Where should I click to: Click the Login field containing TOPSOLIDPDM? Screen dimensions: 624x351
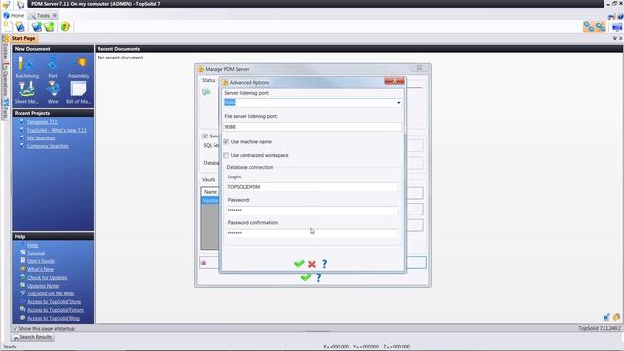[x=312, y=187]
